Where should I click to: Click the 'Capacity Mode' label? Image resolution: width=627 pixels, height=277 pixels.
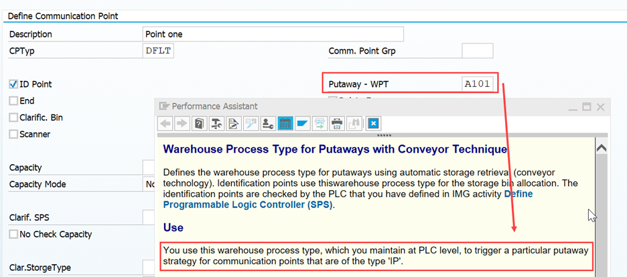[x=38, y=185]
